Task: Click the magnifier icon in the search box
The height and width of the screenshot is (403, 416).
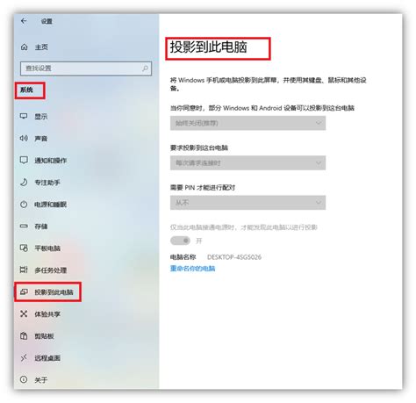Action: pyautogui.click(x=145, y=68)
